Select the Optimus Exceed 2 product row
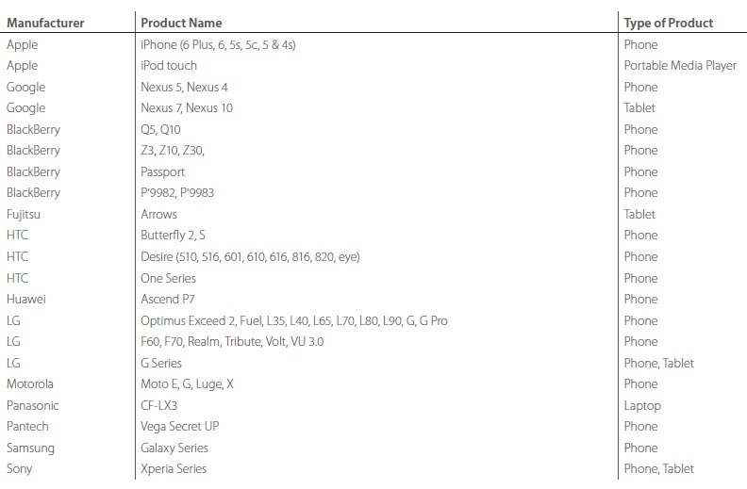This screenshot has height=489, width=747. [x=294, y=320]
